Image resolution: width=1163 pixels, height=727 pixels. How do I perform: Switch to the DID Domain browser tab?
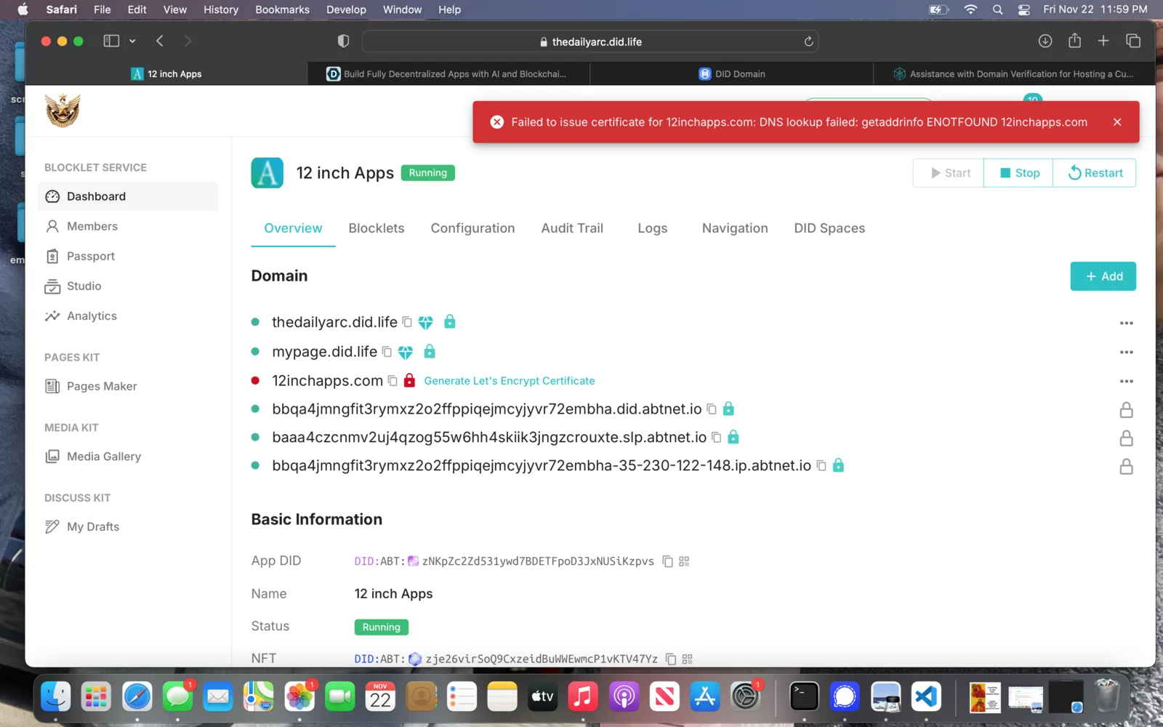731,73
